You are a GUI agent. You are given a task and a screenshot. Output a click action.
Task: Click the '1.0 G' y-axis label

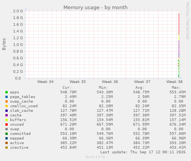click(x=18, y=45)
